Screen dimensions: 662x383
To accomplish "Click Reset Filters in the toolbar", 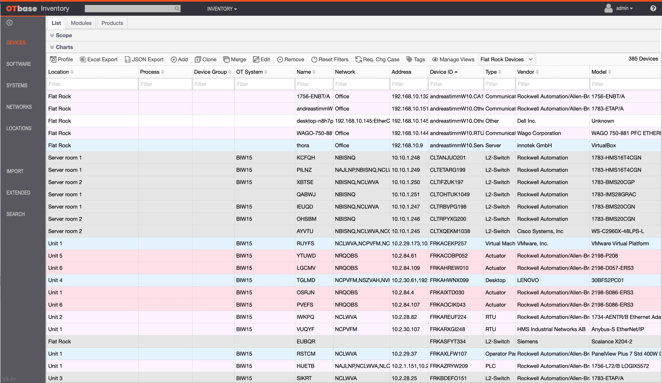I will tap(330, 59).
